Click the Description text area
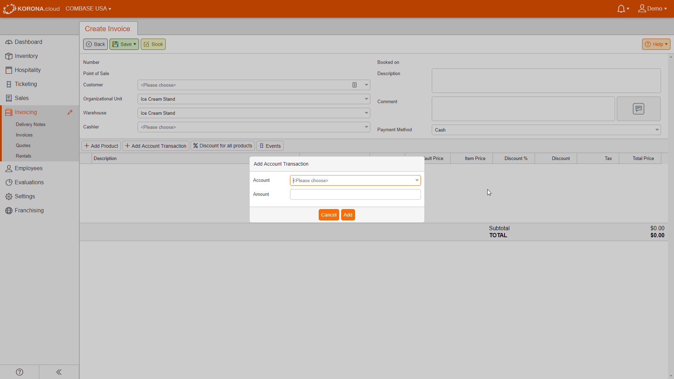Viewport: 674px width, 379px height. click(x=546, y=81)
